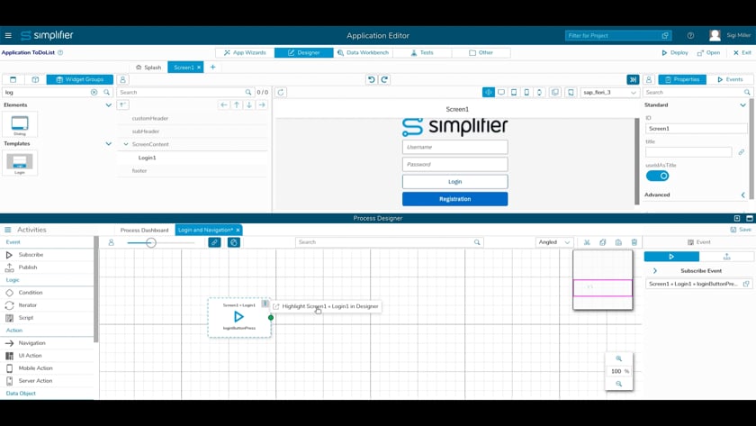This screenshot has height=426, width=756.
Task: Select smartwatch device preview icon
Action: point(539,92)
